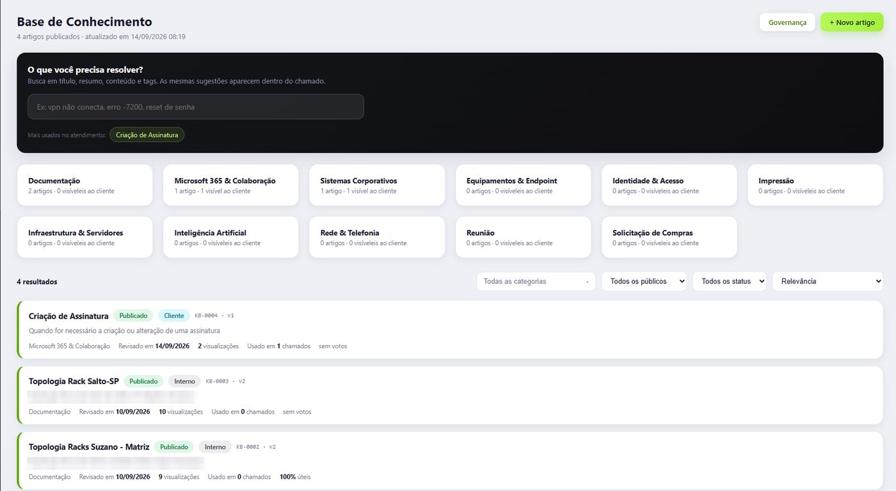Click the '10 visualizações' text
Viewport: 896px width, 491px height.
click(180, 412)
